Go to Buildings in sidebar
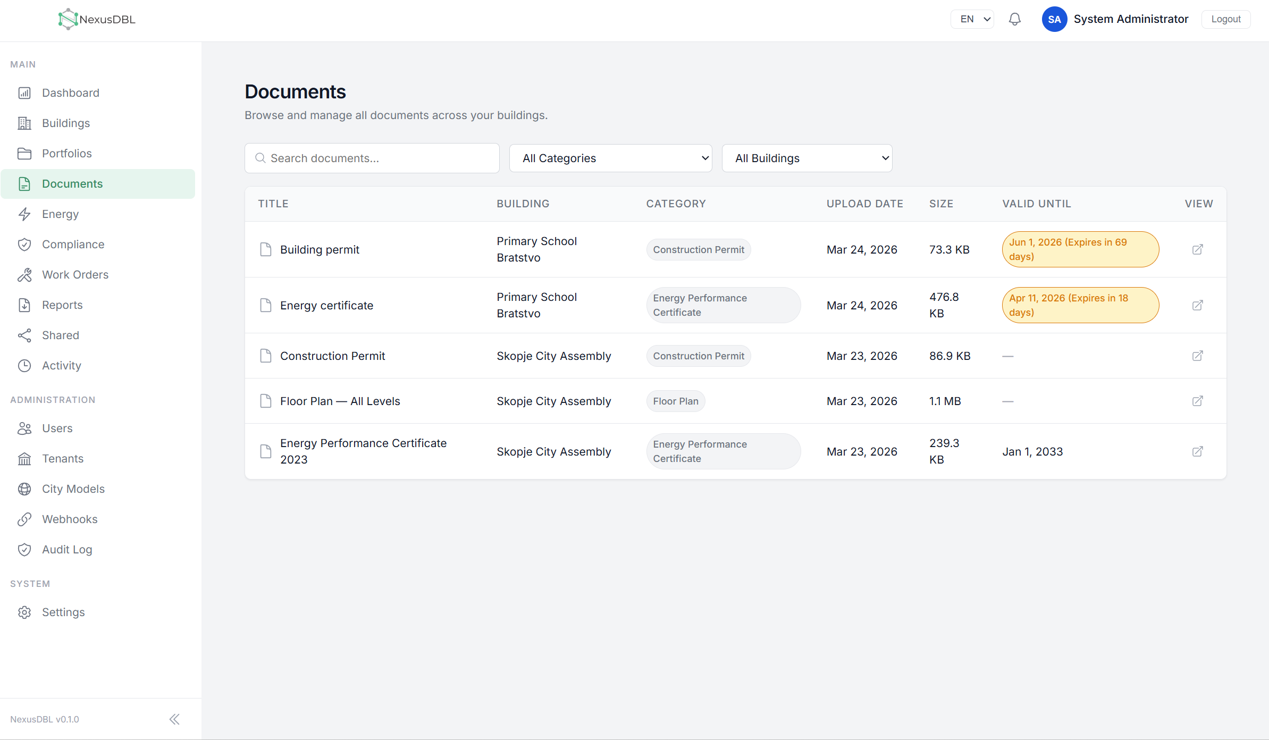Viewport: 1269px width, 740px height. click(x=98, y=123)
